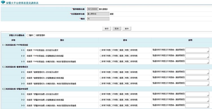Select 不同意 for question 3-1
Image resolution: width=212 pixels, height=109 pixels.
[x=112, y=94]
